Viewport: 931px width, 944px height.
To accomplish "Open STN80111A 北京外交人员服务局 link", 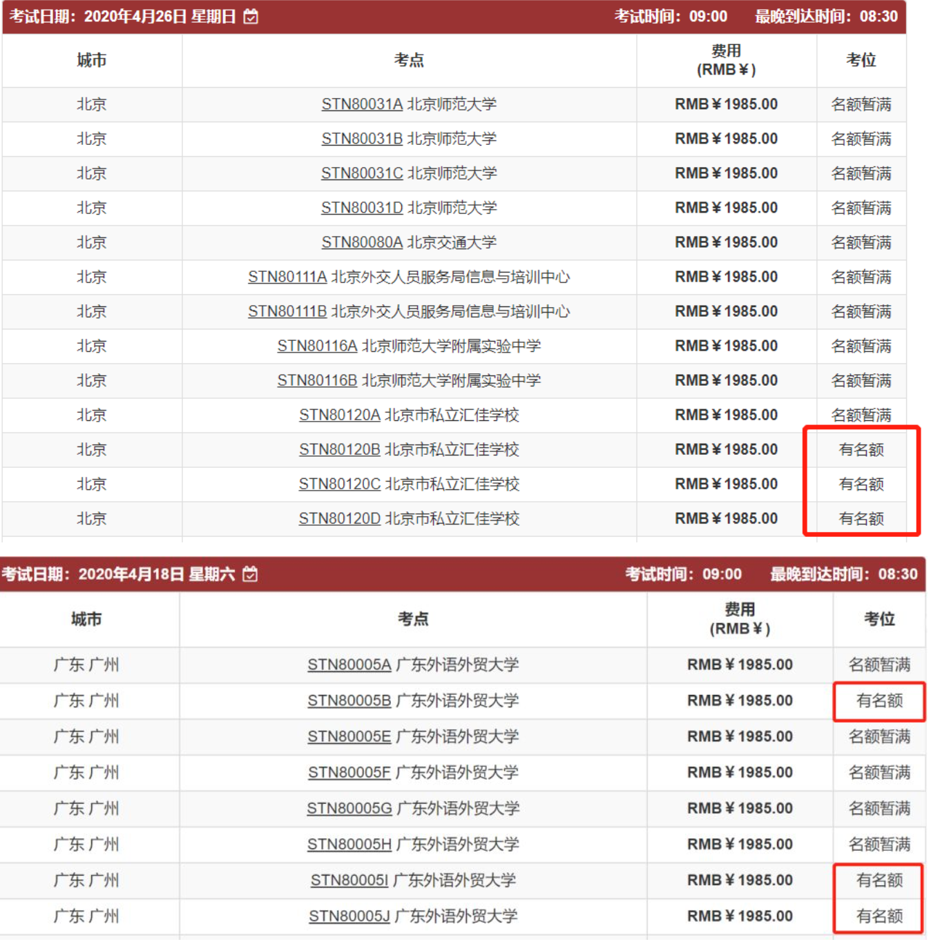I will [x=287, y=277].
